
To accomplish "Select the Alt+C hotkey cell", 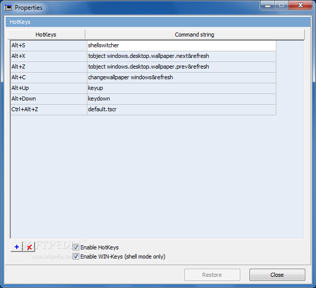I will tap(49, 78).
